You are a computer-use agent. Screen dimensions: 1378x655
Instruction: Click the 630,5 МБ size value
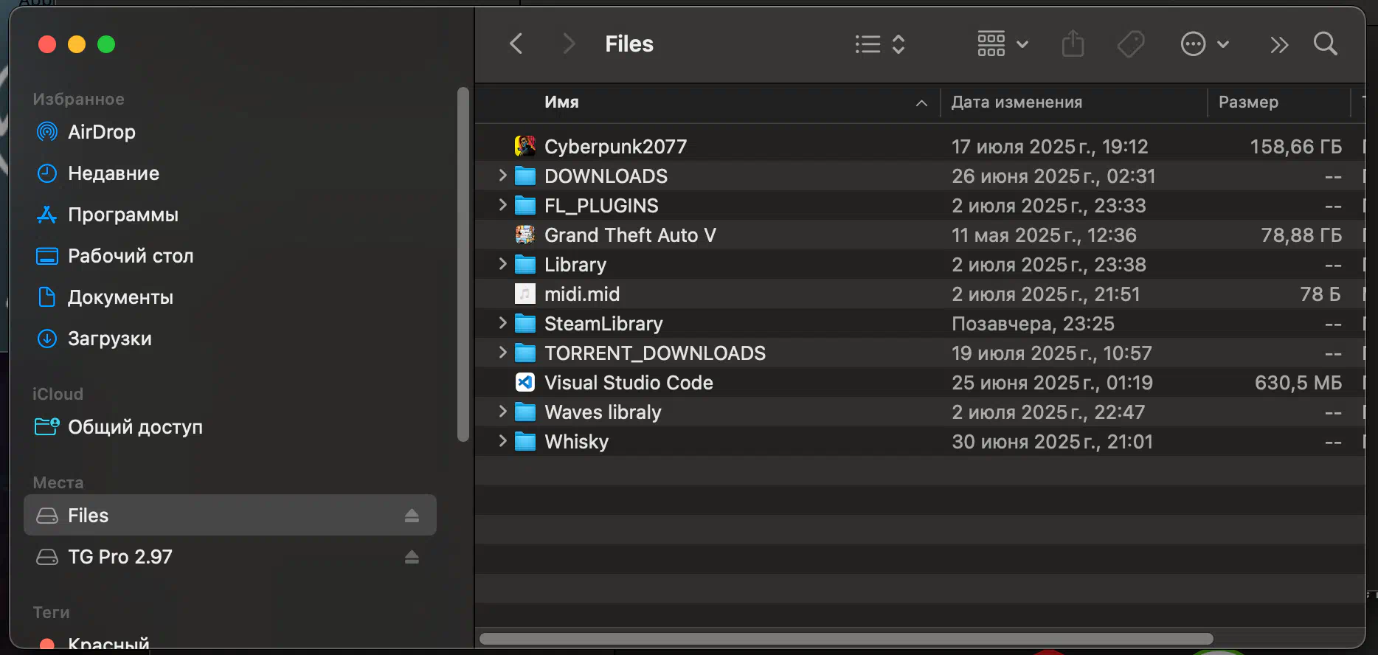point(1298,383)
